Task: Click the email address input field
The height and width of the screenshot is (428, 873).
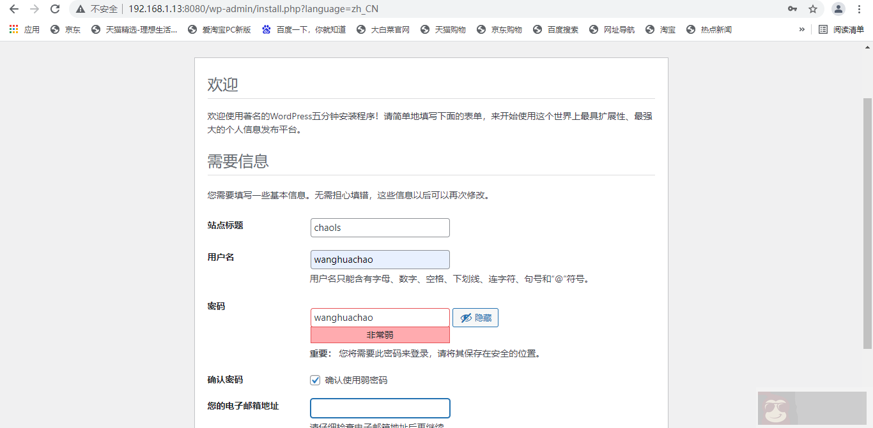Action: pos(380,408)
